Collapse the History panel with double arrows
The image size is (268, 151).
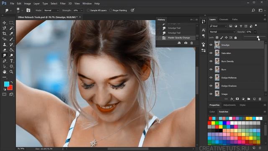coord(191,20)
